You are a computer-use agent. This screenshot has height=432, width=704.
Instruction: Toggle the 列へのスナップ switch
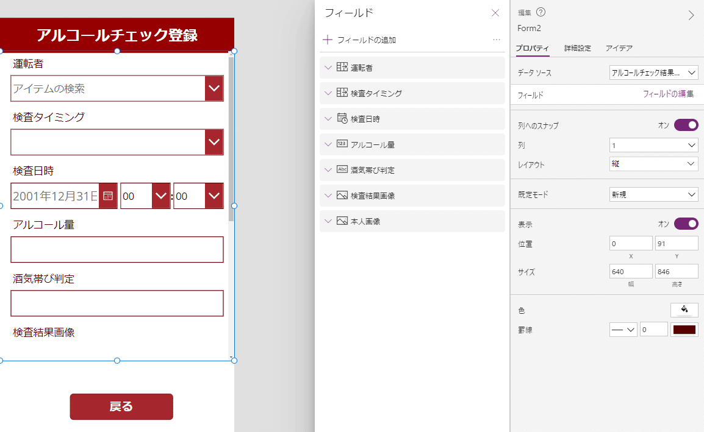coord(686,125)
